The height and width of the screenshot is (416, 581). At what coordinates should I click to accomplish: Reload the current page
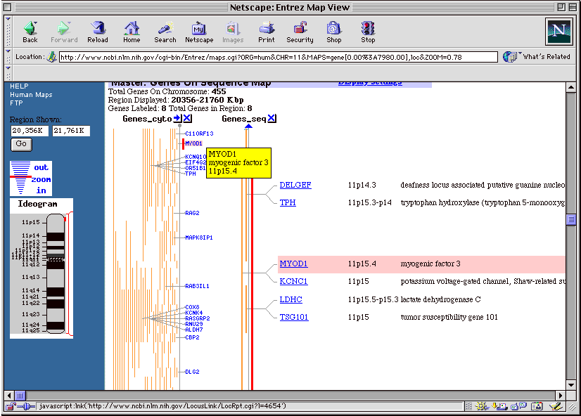click(x=98, y=32)
